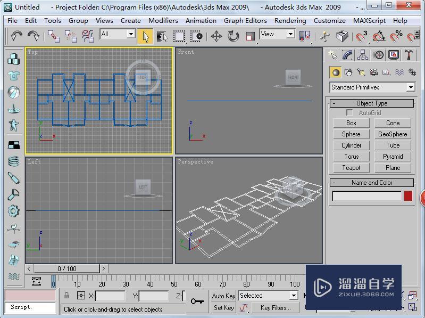The height and width of the screenshot is (318, 425).
Task: Open the selection filter All dropdown
Action: [x=118, y=34]
